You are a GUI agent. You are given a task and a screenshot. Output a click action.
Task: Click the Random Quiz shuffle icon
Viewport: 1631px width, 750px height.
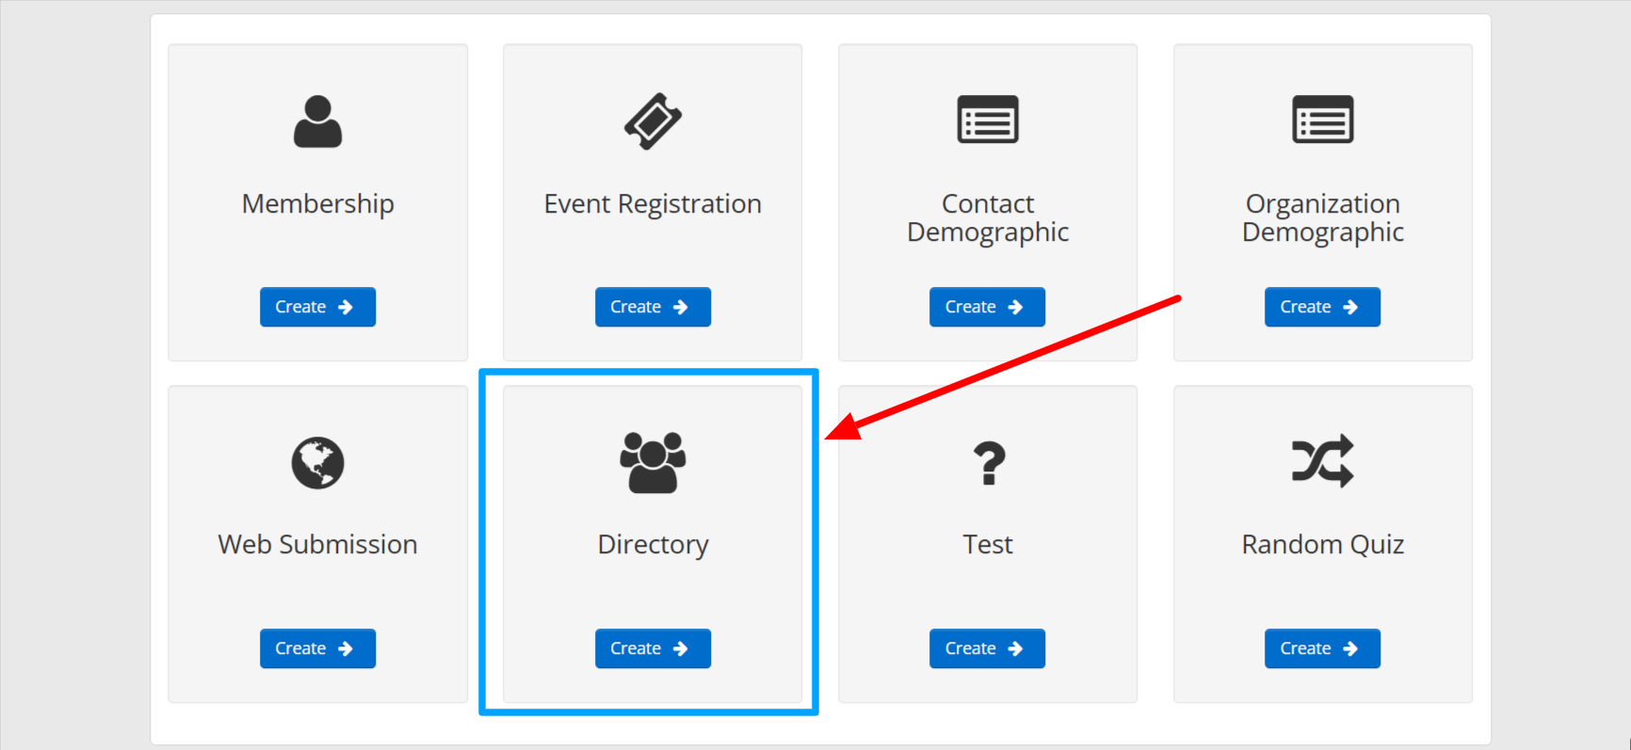pyautogui.click(x=1322, y=461)
